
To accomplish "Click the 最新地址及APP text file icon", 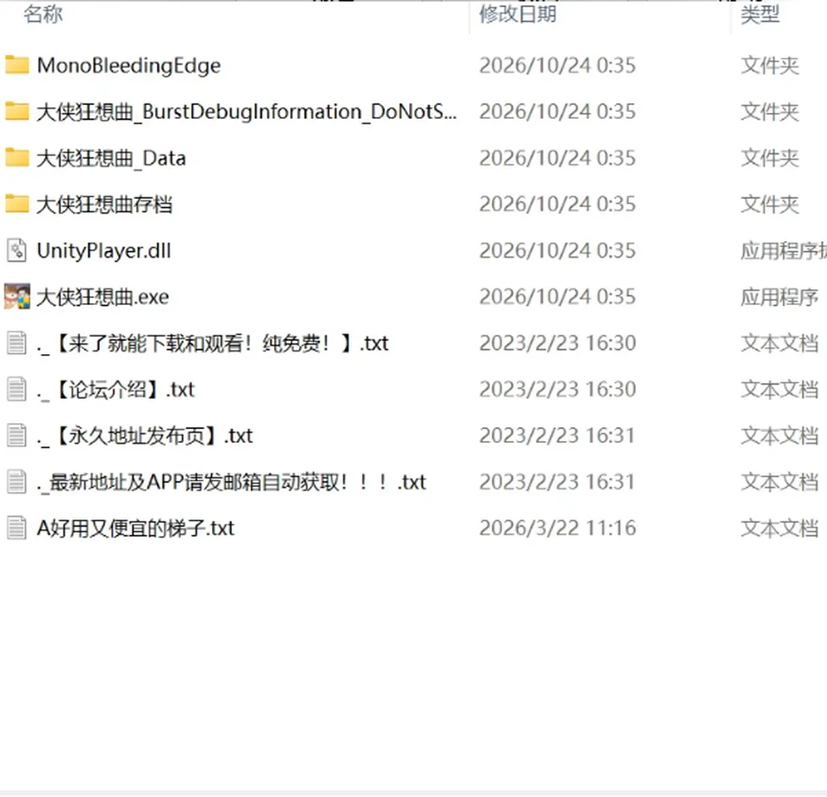I will point(17,482).
